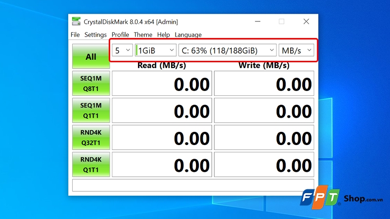Click the SEQ1M Q8T1 write result 0.00
The height and width of the screenshot is (219, 390).
(x=264, y=83)
